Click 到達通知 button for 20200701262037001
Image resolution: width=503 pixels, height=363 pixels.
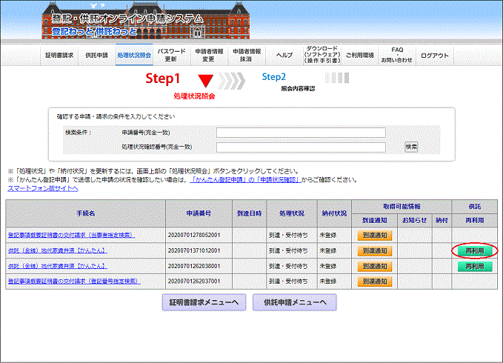pos(375,282)
